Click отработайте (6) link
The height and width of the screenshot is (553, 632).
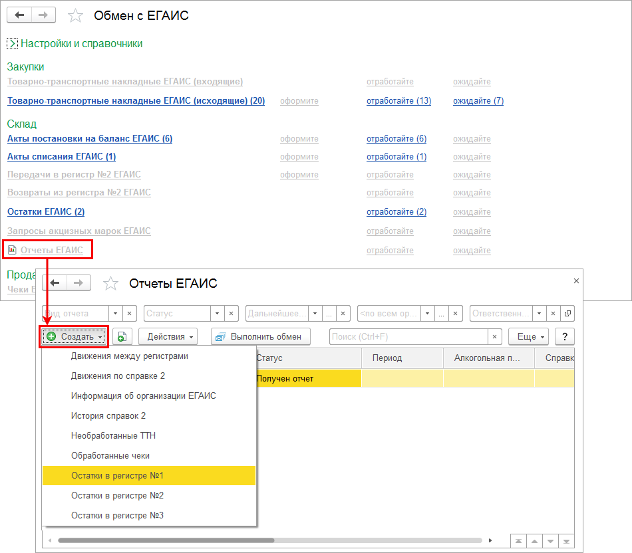click(x=396, y=138)
